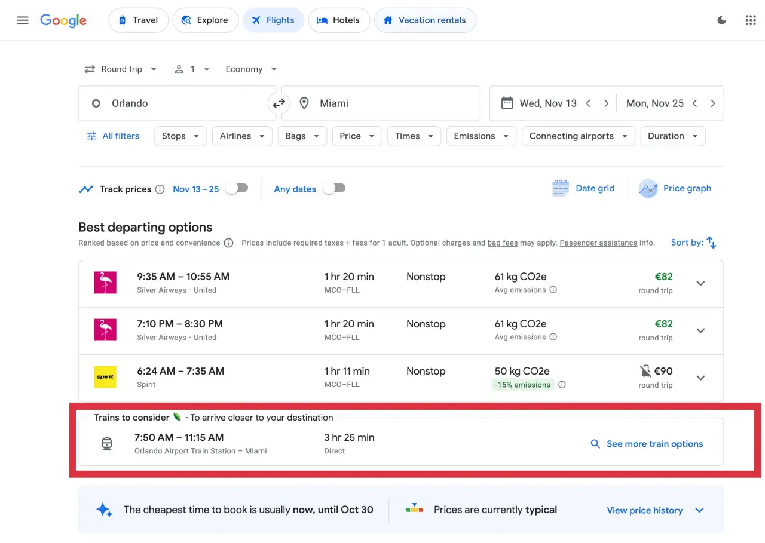Click ranking info icon beside convenience
Viewport: 765px width, 543px height.
228,243
